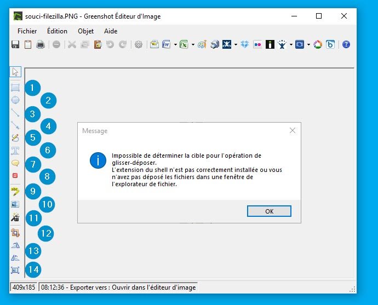Image resolution: width=378 pixels, height=305 pixels.
Task: Print the image with the printer icon
Action: pyautogui.click(x=41, y=44)
